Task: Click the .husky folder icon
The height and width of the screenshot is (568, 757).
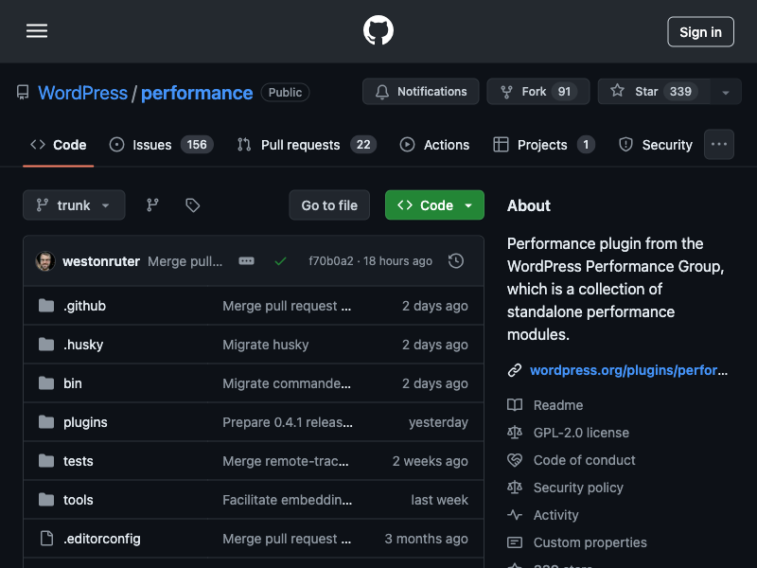Action: pos(46,344)
